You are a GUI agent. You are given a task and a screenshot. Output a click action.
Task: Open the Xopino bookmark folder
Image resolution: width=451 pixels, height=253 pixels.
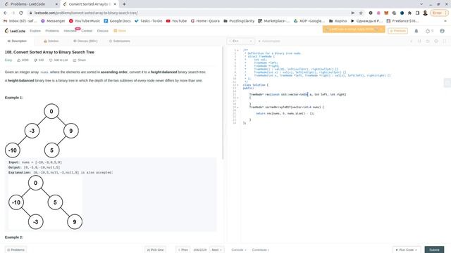tap(338, 21)
